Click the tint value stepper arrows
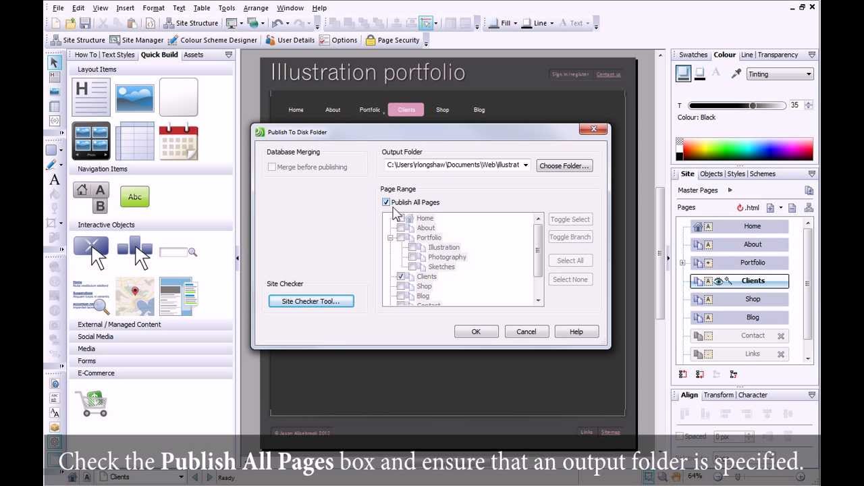The image size is (864, 486). (809, 106)
